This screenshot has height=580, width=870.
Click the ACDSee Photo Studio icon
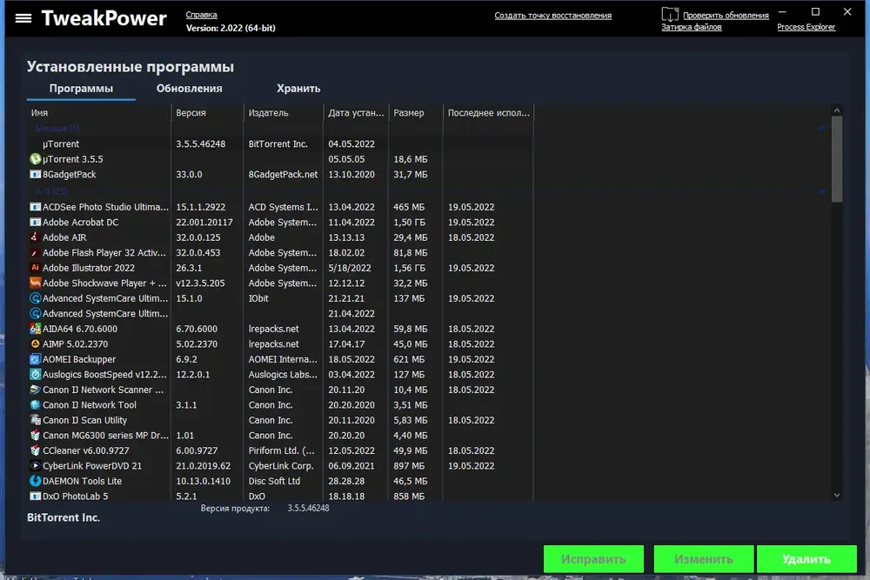[35, 207]
